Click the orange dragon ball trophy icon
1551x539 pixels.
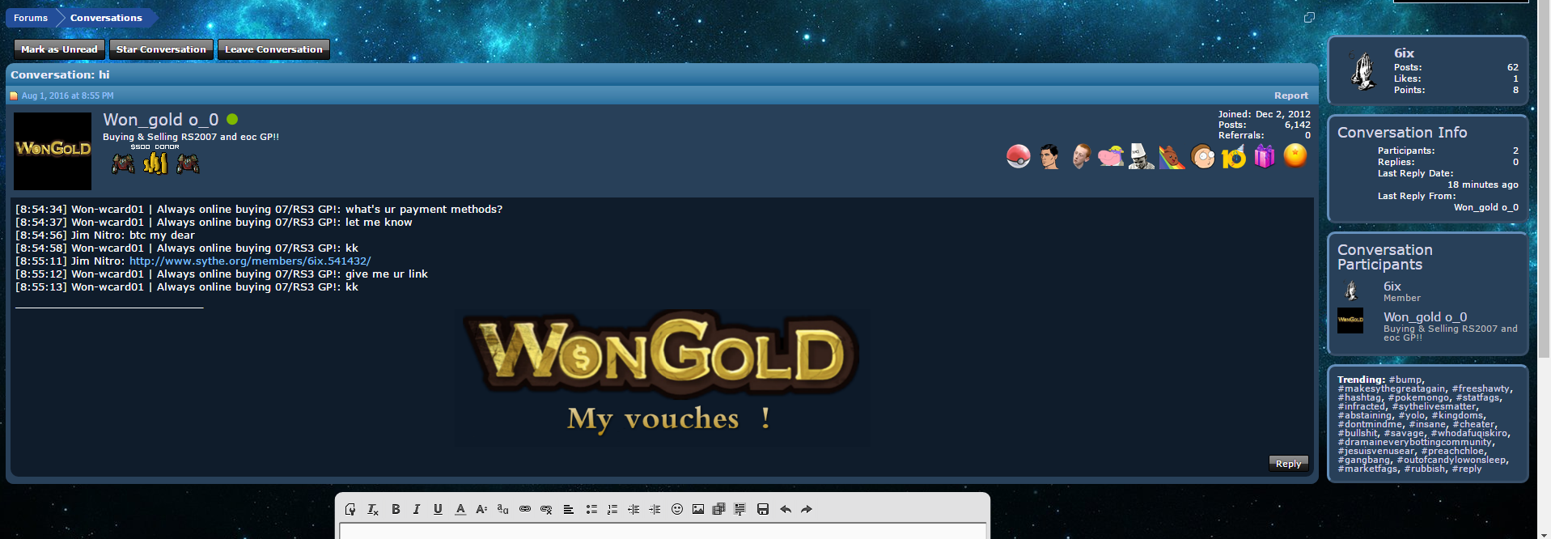(1295, 155)
